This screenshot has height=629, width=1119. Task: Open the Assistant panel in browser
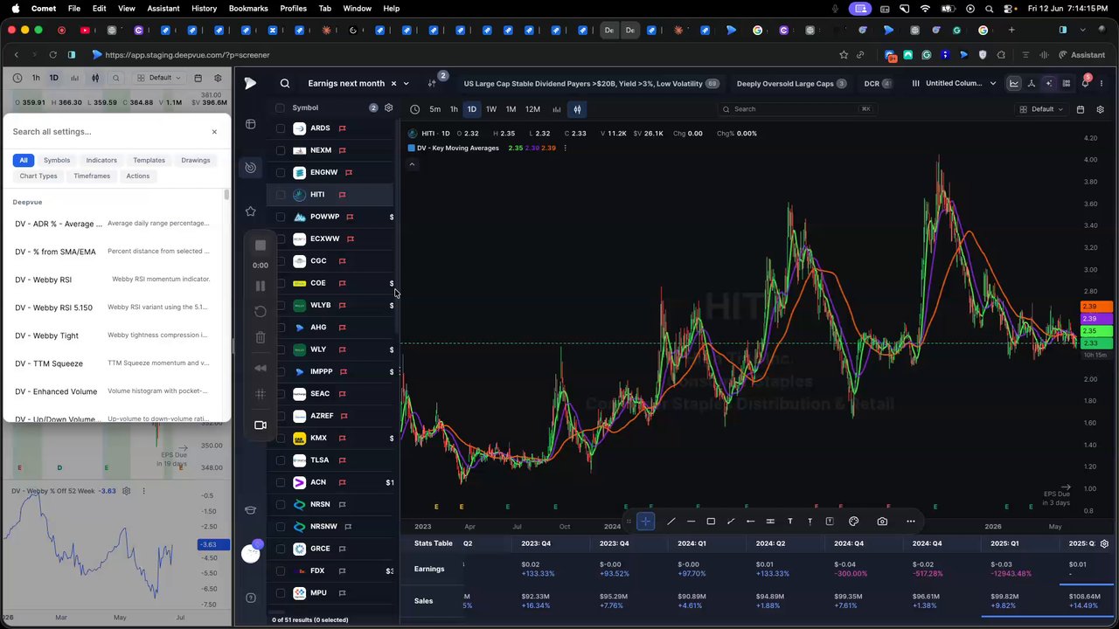1081,54
